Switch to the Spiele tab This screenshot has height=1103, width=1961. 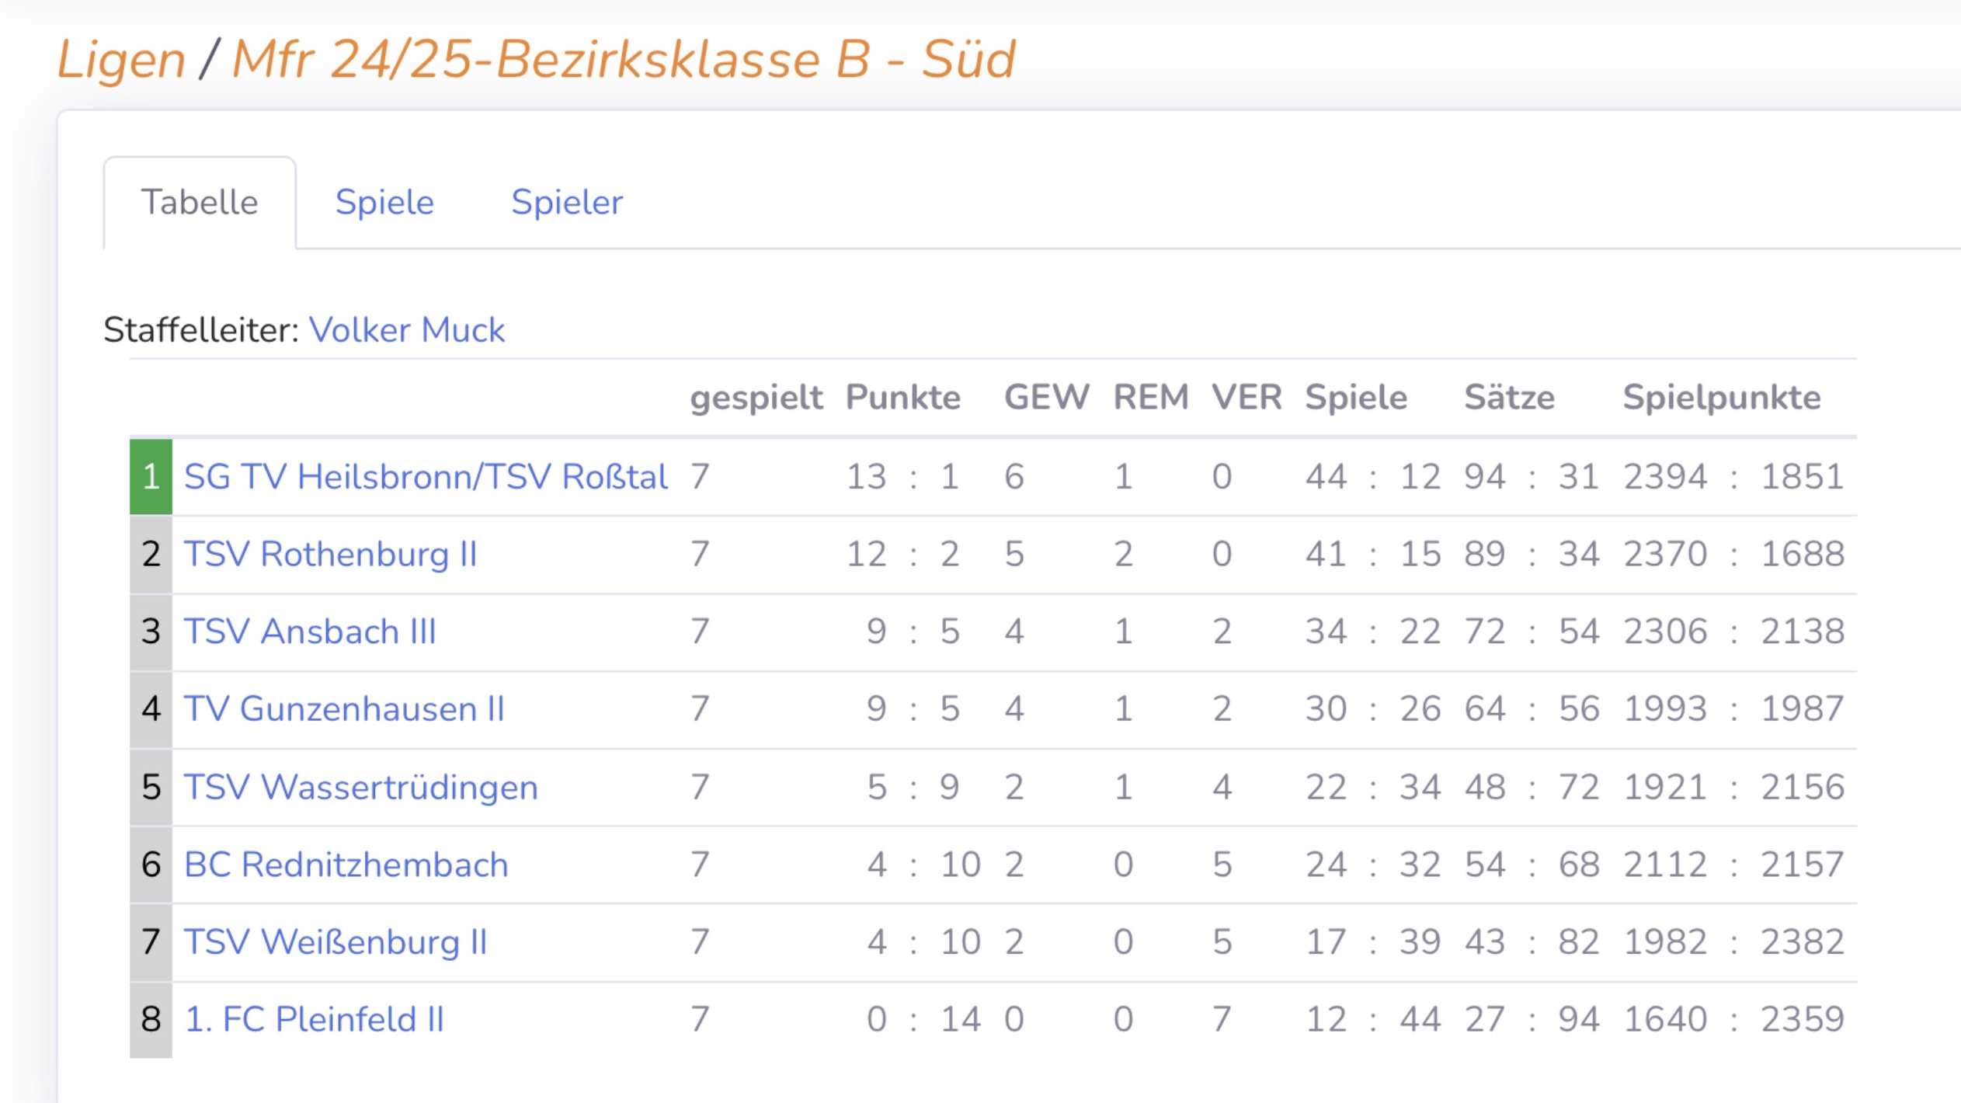pos(384,203)
